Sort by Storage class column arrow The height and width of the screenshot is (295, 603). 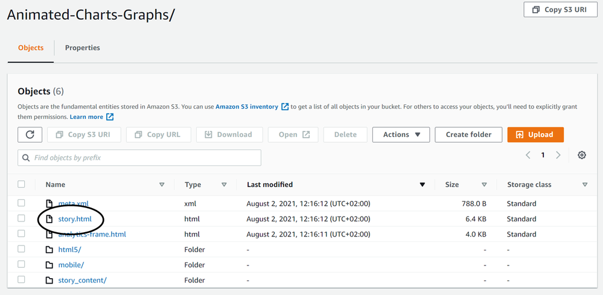pyautogui.click(x=585, y=185)
